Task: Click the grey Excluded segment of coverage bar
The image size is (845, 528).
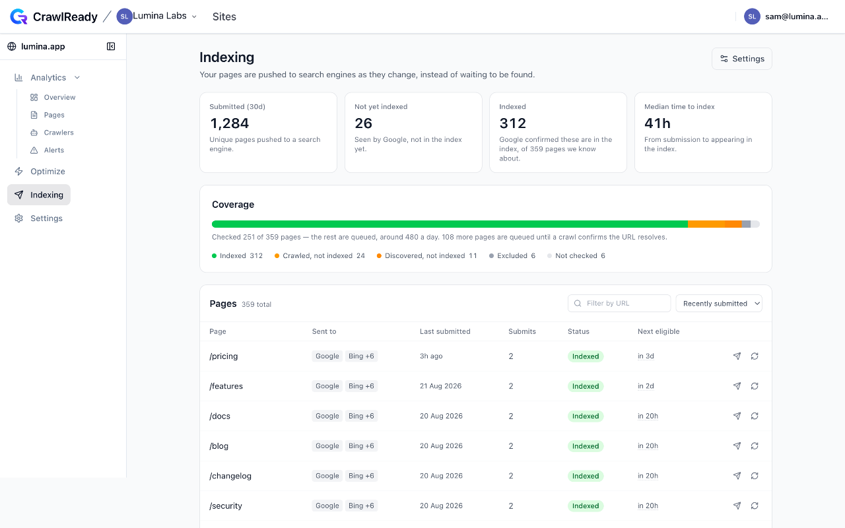Action: (746, 224)
